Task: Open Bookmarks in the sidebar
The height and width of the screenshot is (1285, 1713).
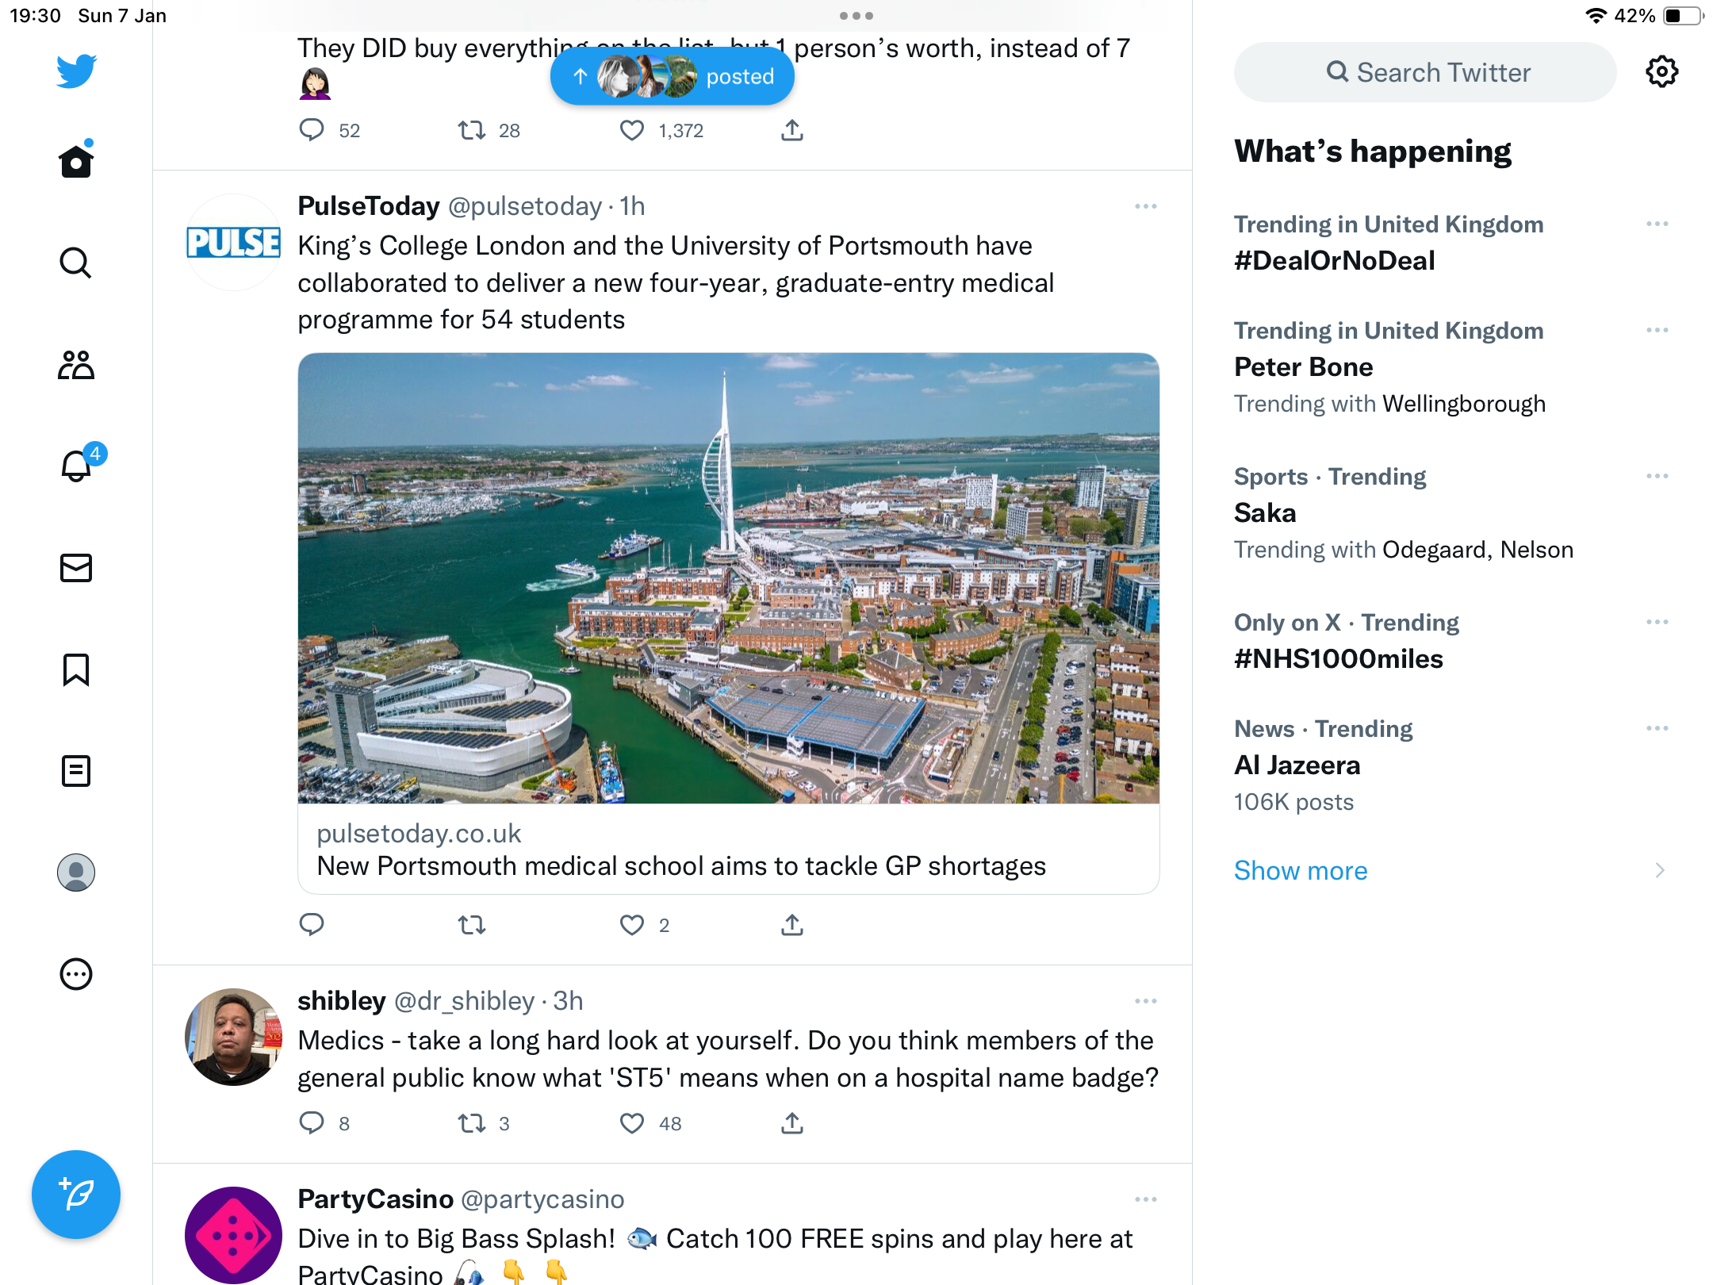Action: (76, 669)
